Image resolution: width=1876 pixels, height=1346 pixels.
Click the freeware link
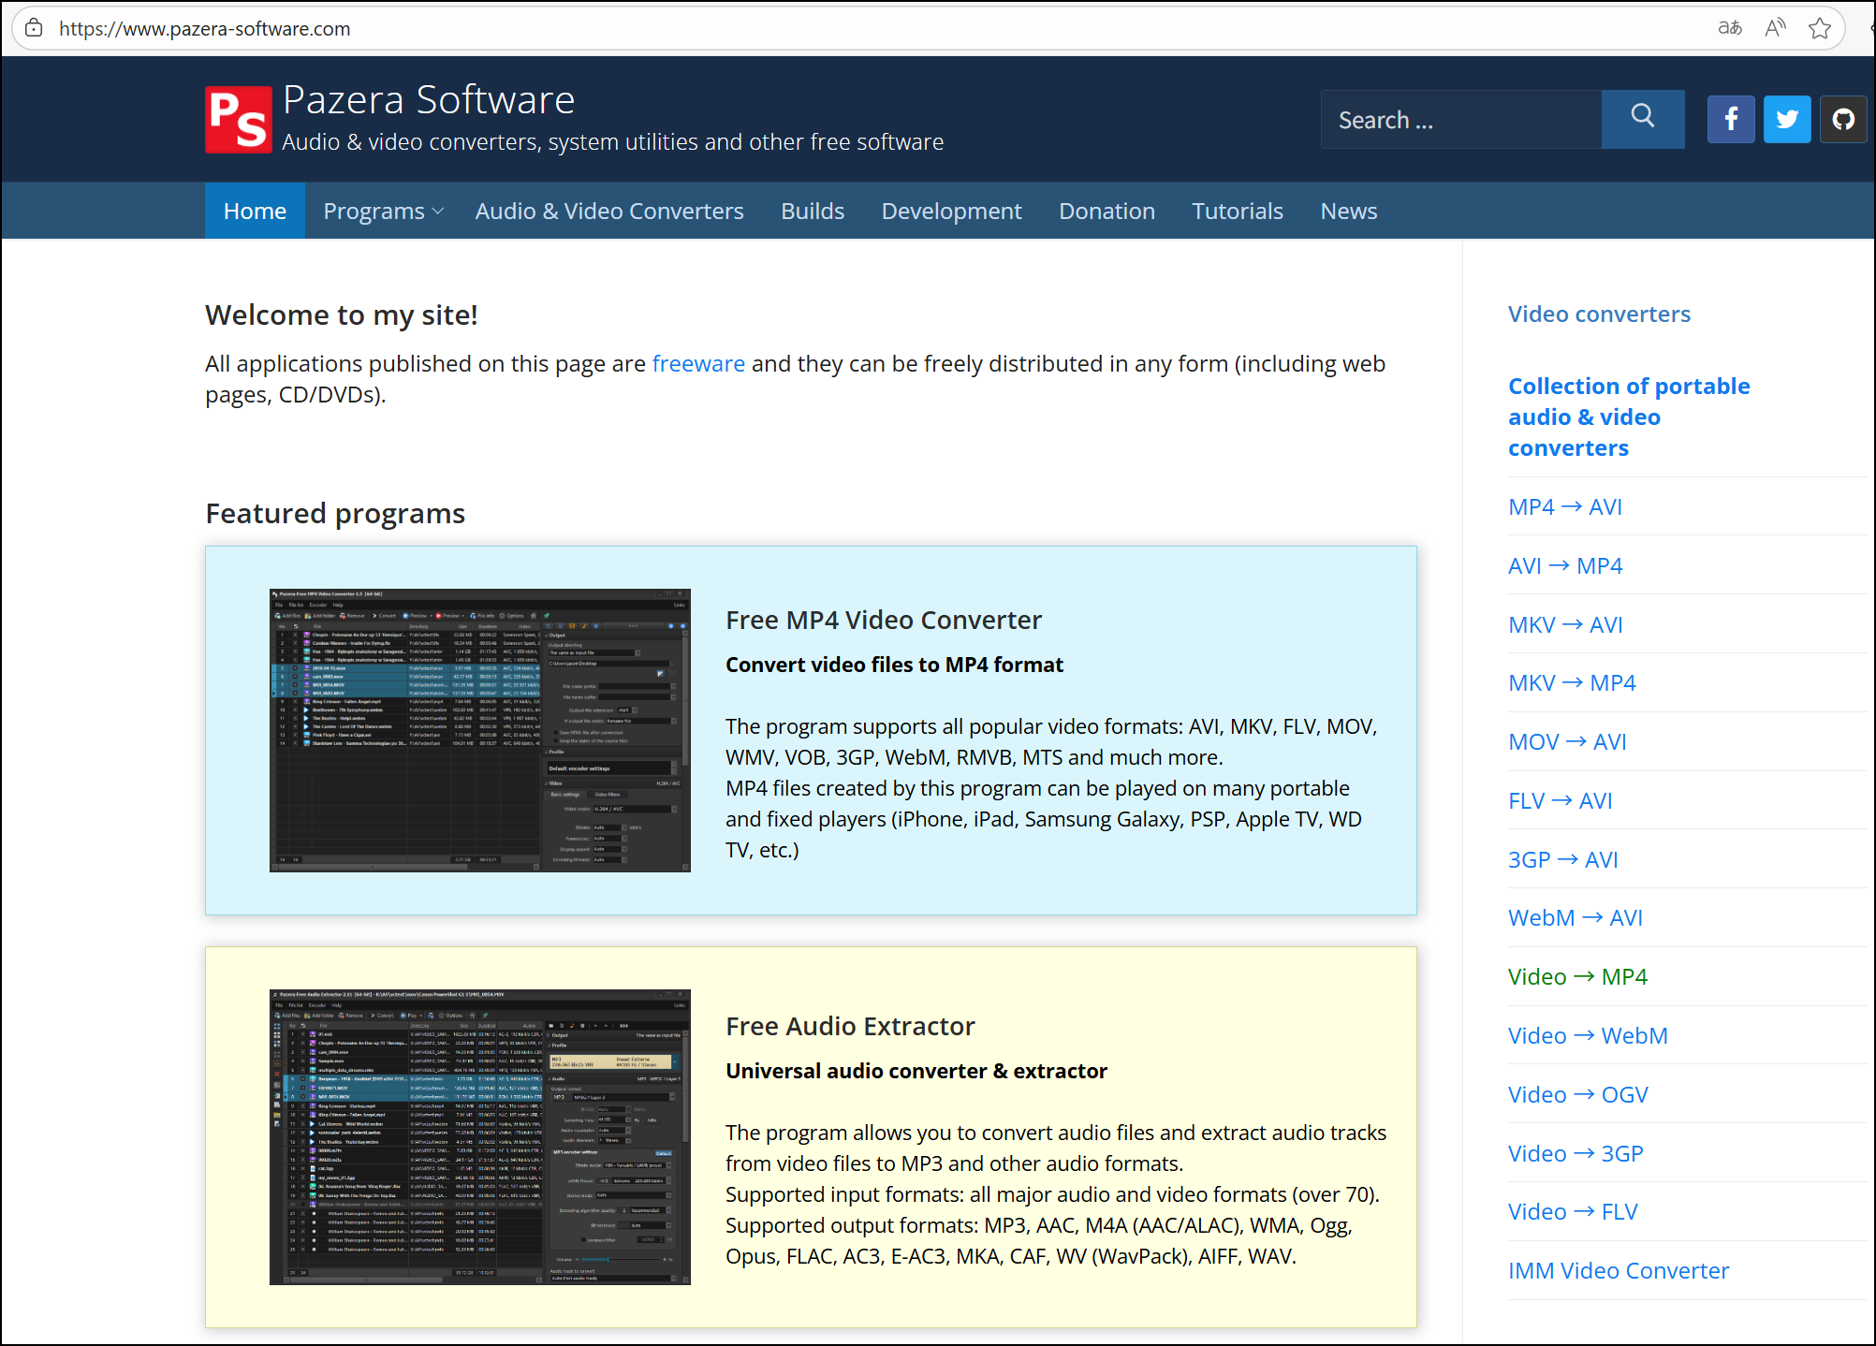point(697,364)
